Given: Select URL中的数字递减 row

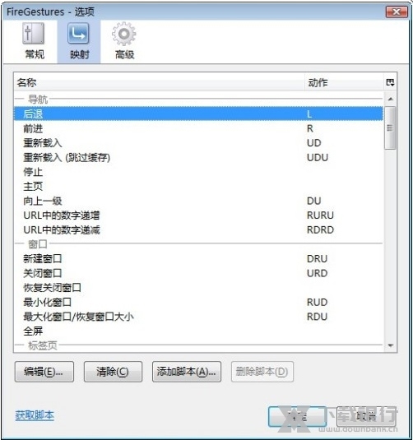Looking at the screenshot, I should point(198,229).
